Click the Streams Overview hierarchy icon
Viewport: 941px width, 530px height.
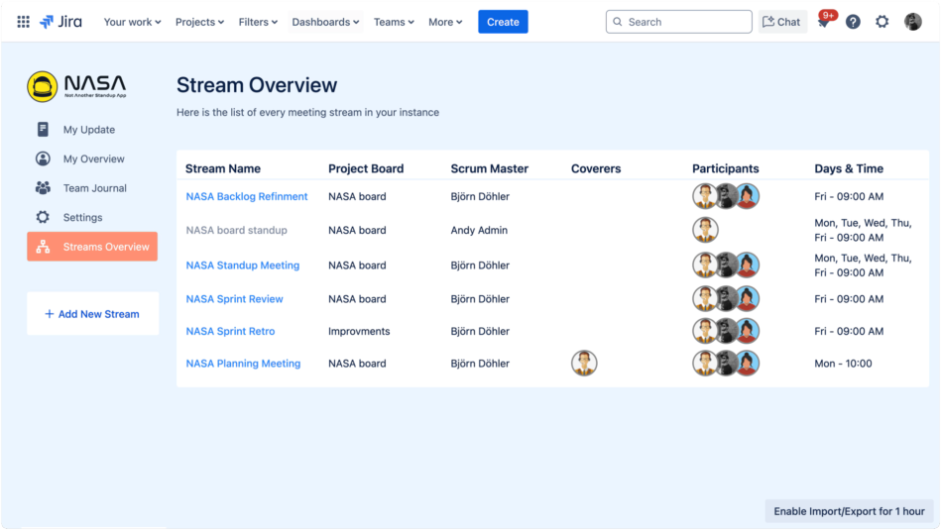pyautogui.click(x=43, y=247)
